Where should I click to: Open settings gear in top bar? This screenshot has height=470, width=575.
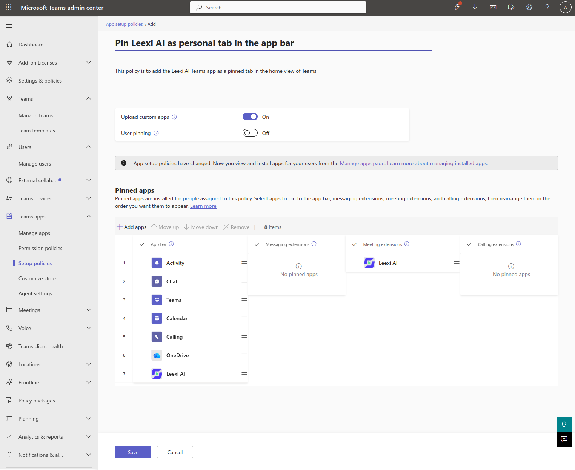(x=529, y=8)
